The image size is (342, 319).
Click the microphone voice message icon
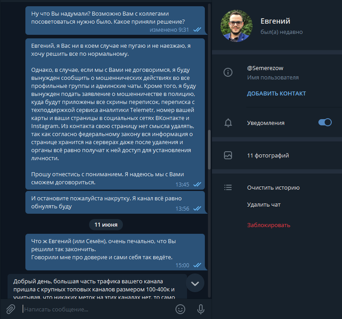point(201,309)
